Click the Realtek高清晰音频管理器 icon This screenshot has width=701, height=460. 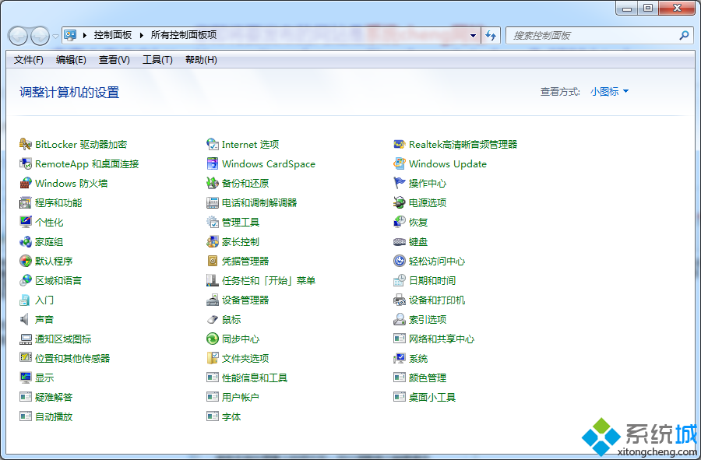[400, 144]
